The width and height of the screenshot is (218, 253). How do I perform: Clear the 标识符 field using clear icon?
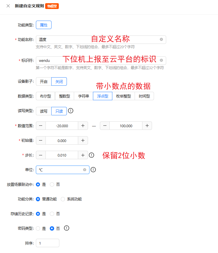click(x=161, y=60)
